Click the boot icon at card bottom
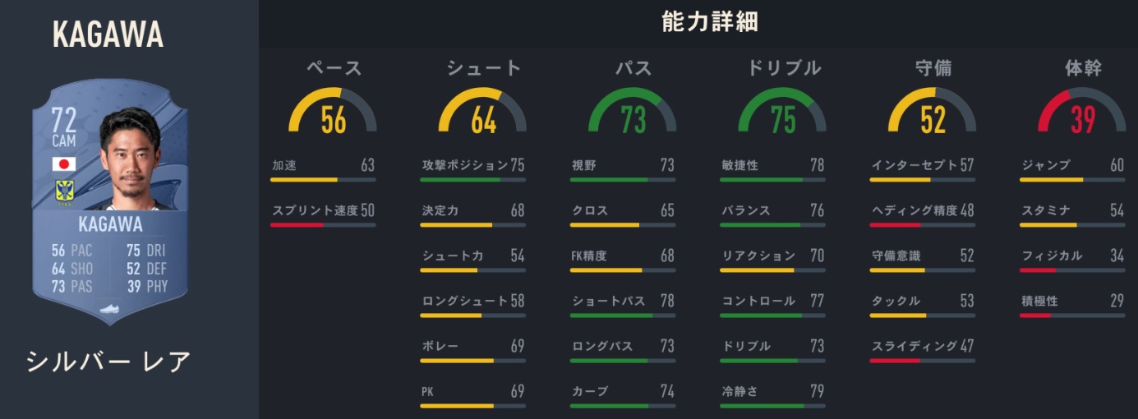Viewport: 1138px width, 419px height. (110, 310)
